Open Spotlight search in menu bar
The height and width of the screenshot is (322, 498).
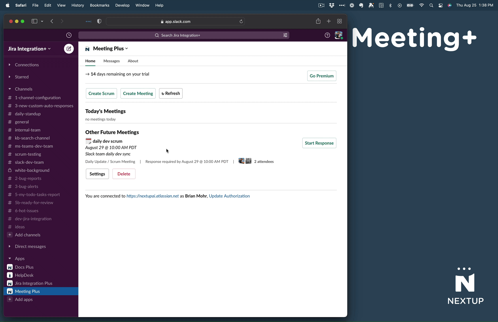pos(431,5)
